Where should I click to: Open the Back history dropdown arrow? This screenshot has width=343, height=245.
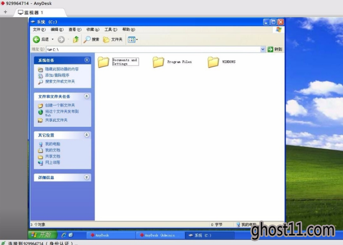[52, 39]
